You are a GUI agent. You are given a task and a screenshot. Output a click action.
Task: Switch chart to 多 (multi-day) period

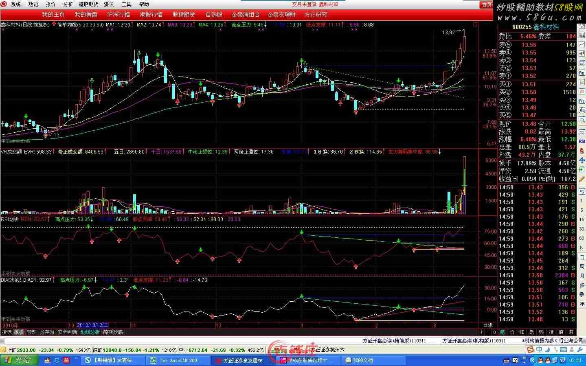[582, 285]
